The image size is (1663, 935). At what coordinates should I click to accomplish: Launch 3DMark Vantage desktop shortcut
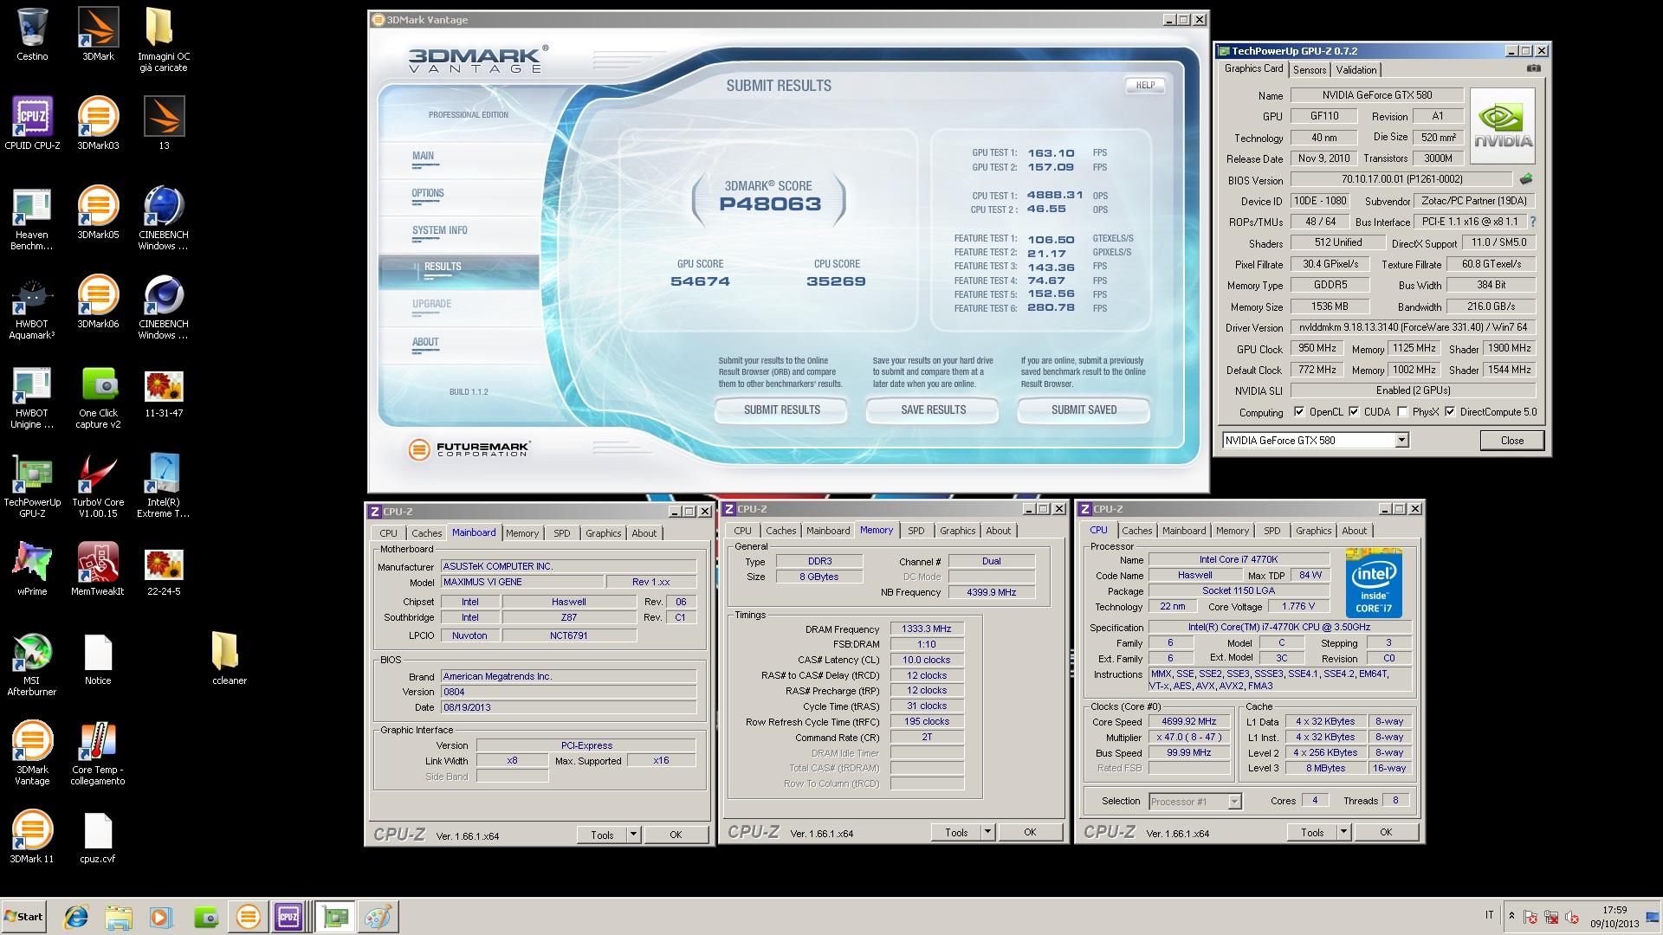32,753
